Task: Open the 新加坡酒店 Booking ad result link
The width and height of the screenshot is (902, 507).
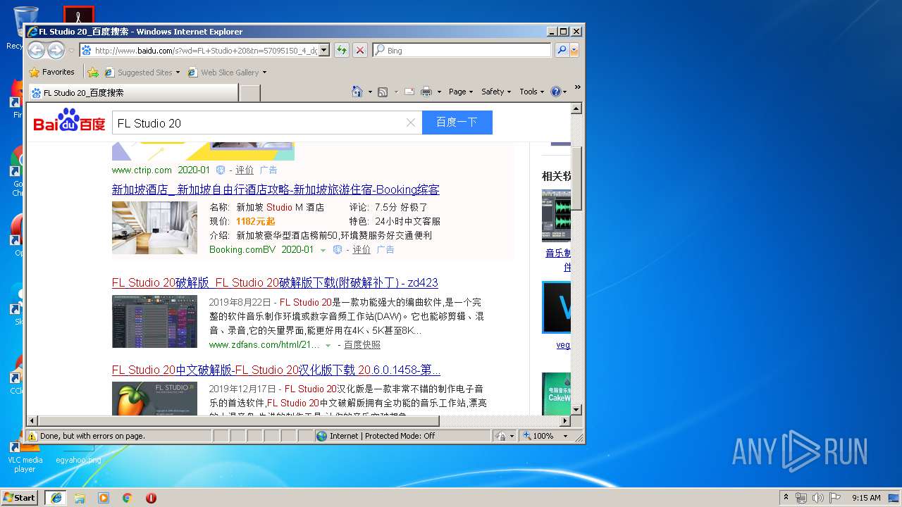Action: [x=276, y=189]
